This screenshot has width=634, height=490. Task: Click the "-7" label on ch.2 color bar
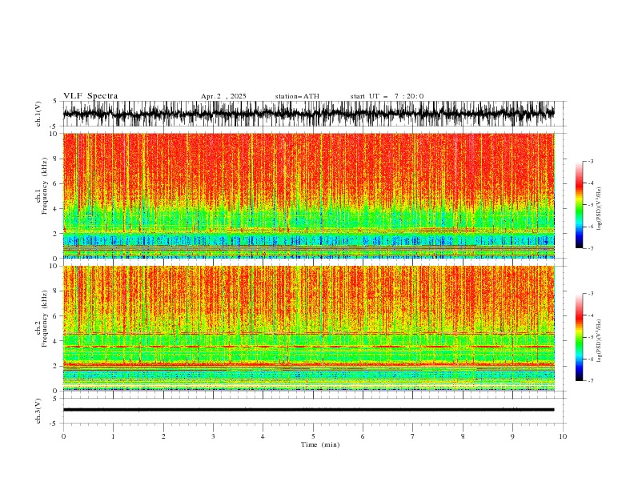pyautogui.click(x=590, y=381)
